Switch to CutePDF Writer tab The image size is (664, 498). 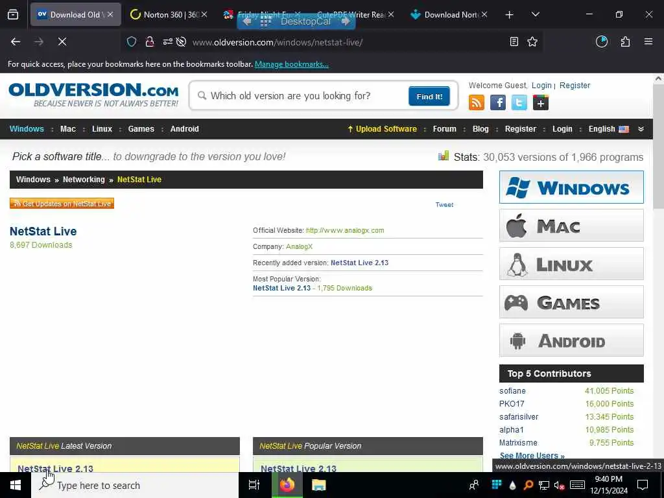[355, 15]
